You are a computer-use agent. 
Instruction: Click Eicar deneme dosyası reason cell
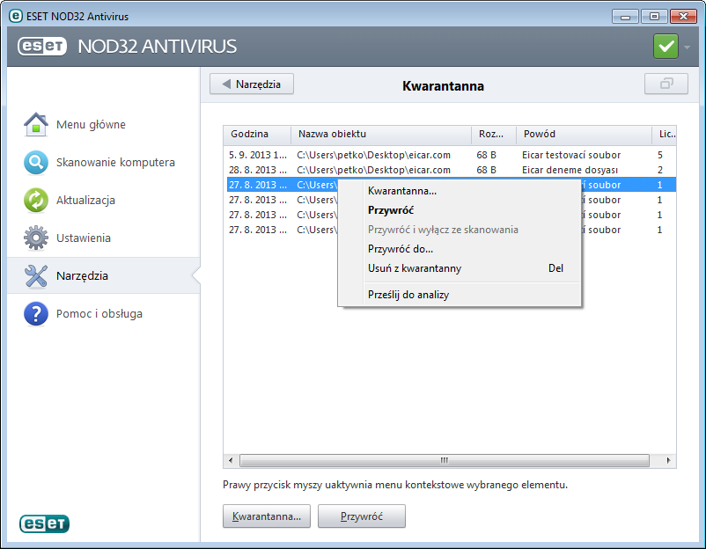coord(570,170)
